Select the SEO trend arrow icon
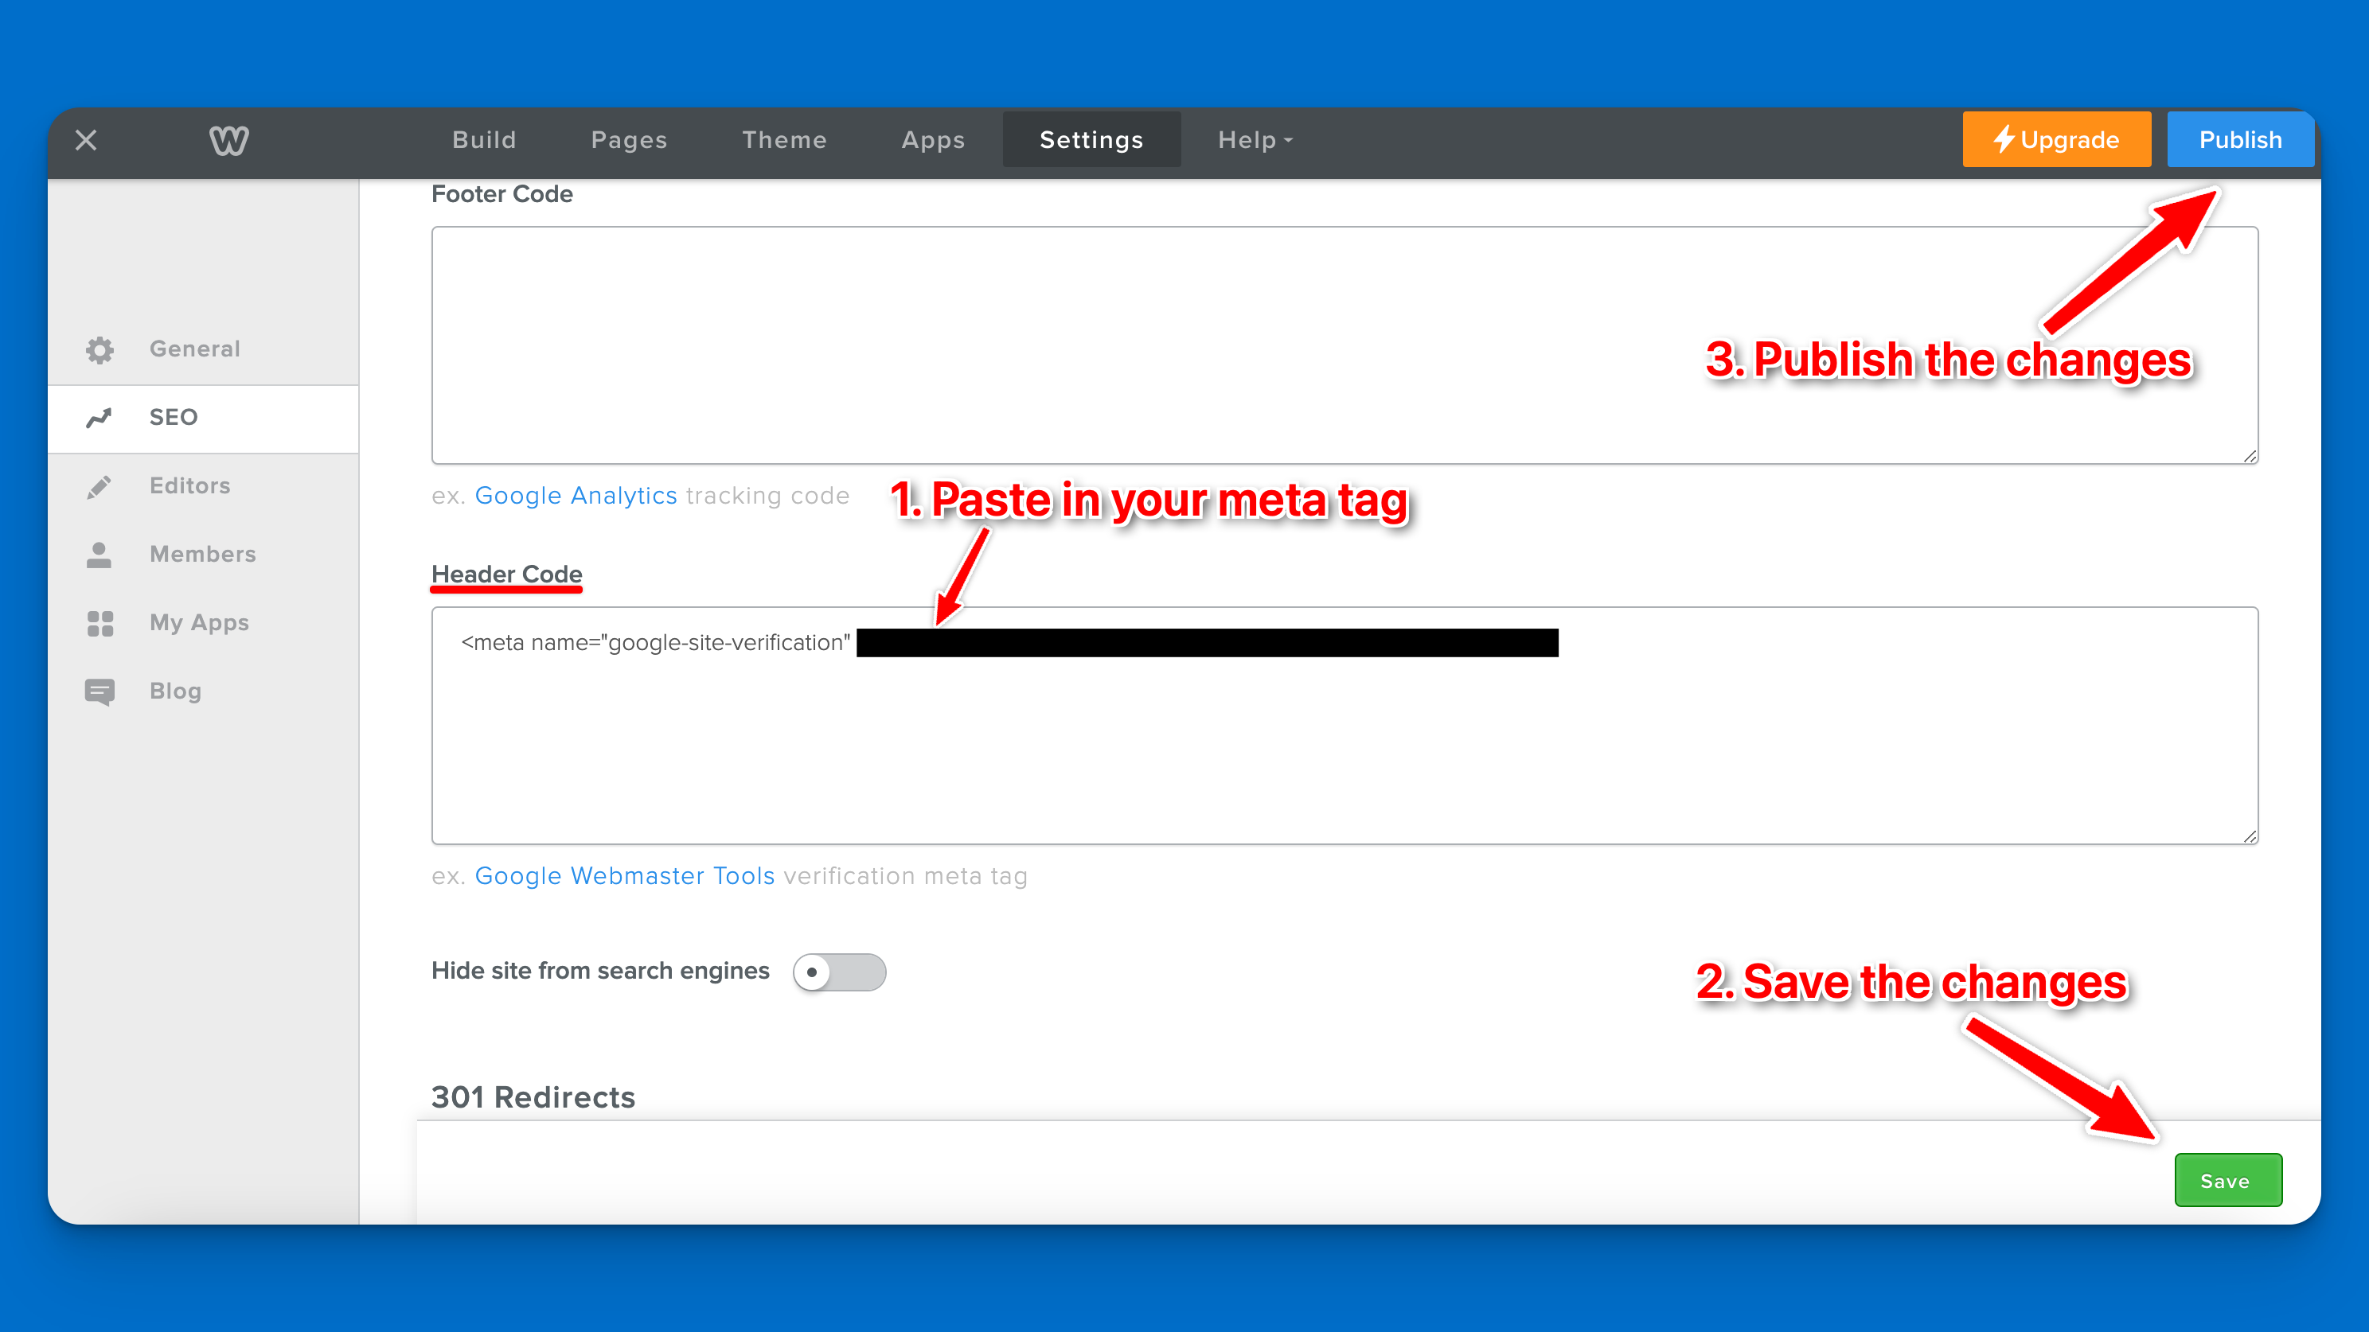 100,417
